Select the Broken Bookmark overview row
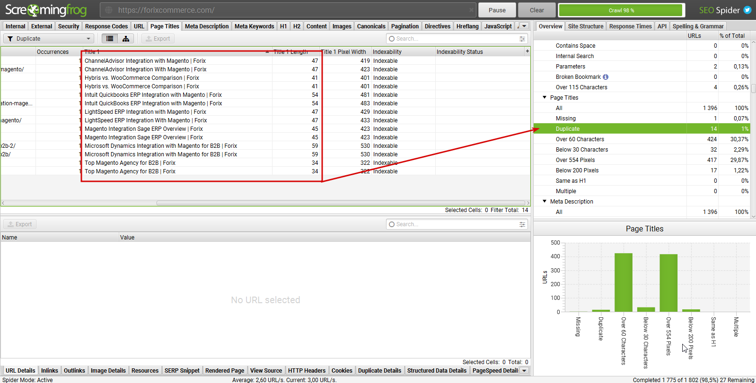Image resolution: width=756 pixels, height=383 pixels. [642, 77]
